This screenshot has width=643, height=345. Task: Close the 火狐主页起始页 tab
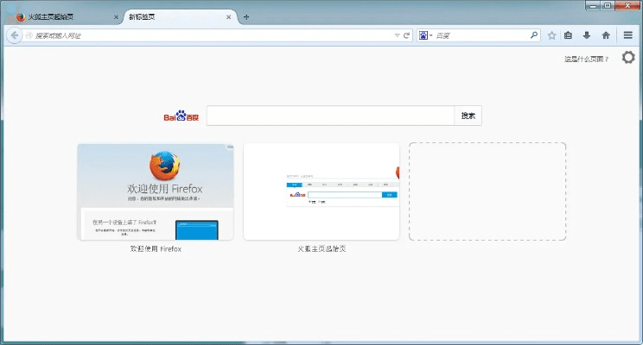click(x=116, y=17)
